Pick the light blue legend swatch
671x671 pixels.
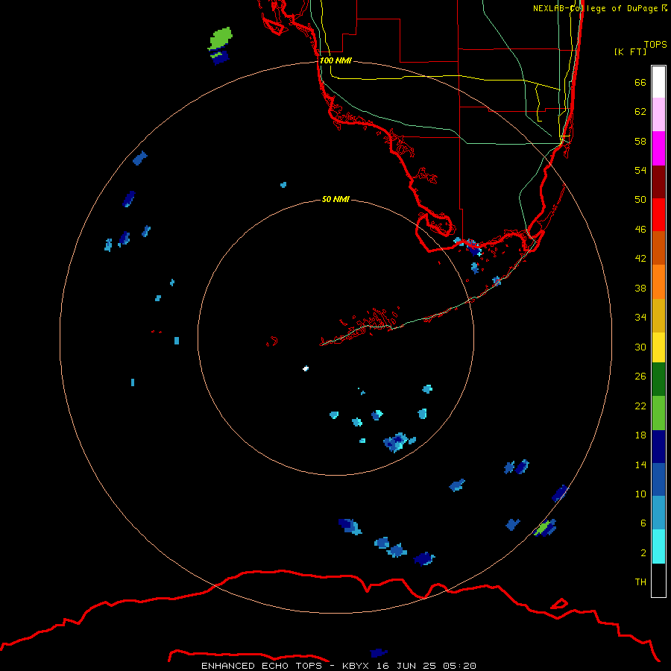tap(658, 513)
